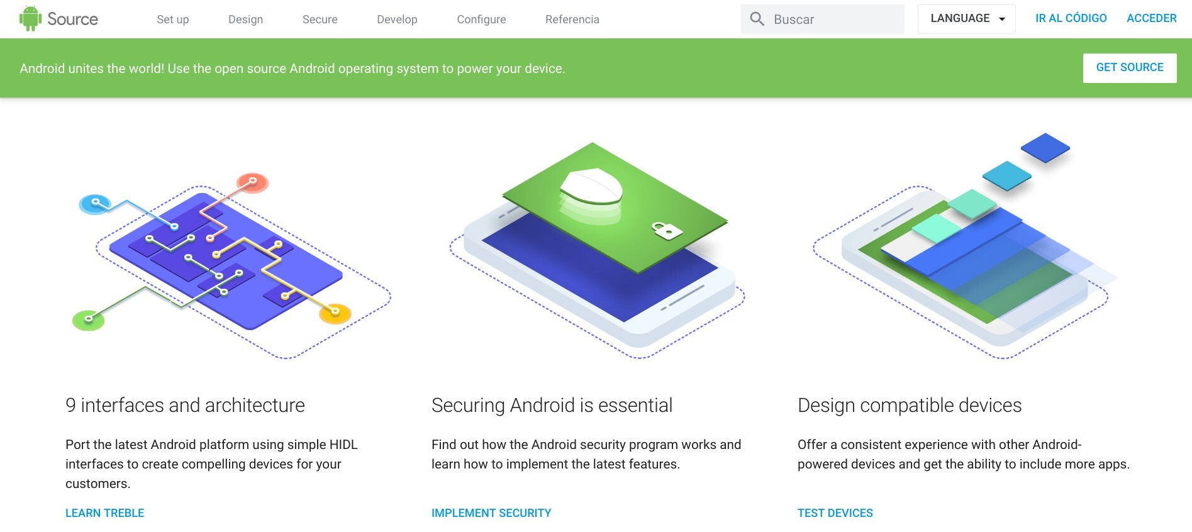
Task: Open the IMPLEMENT SECURITY link
Action: 491,513
